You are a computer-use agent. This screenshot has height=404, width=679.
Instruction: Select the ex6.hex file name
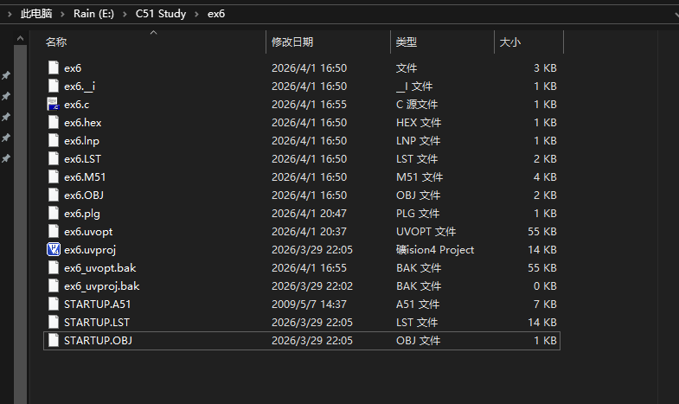(83, 123)
